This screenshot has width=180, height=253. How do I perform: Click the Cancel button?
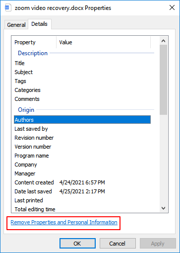point(118,244)
